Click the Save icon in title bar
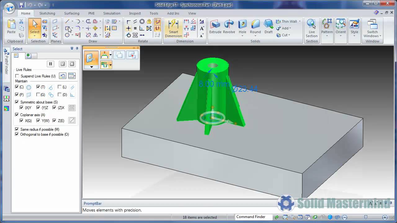 pyautogui.click(x=21, y=5)
